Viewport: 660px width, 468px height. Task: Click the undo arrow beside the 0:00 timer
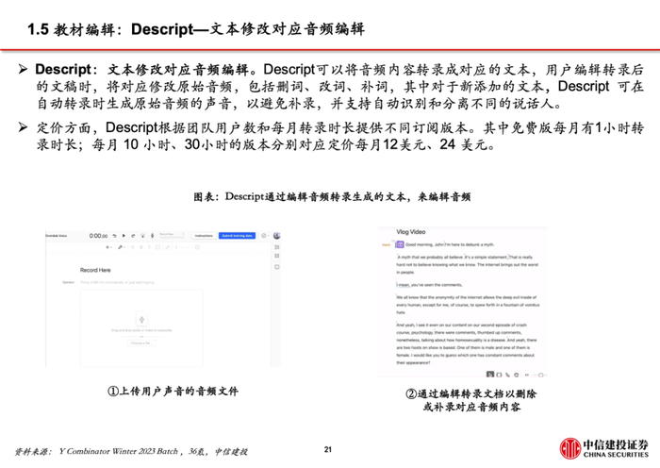point(114,236)
